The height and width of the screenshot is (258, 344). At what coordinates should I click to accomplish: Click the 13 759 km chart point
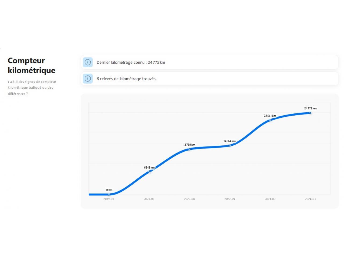click(x=189, y=149)
